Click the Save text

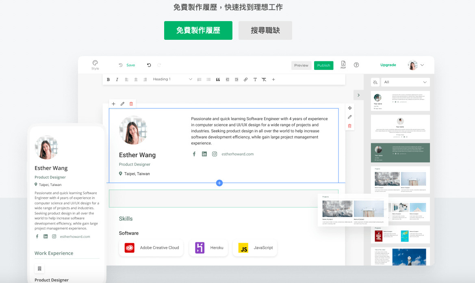[130, 65]
